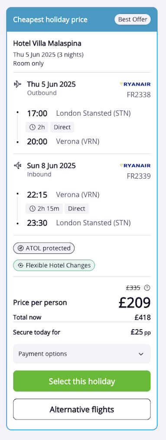This screenshot has width=166, height=440.
Task: Open Alternative flights
Action: pos(82,410)
